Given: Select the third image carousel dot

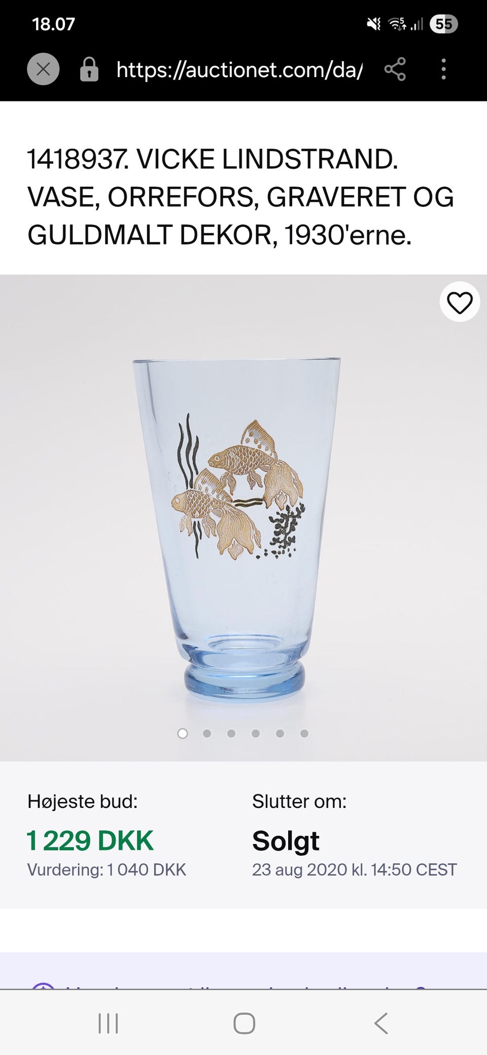Looking at the screenshot, I should pos(231,733).
